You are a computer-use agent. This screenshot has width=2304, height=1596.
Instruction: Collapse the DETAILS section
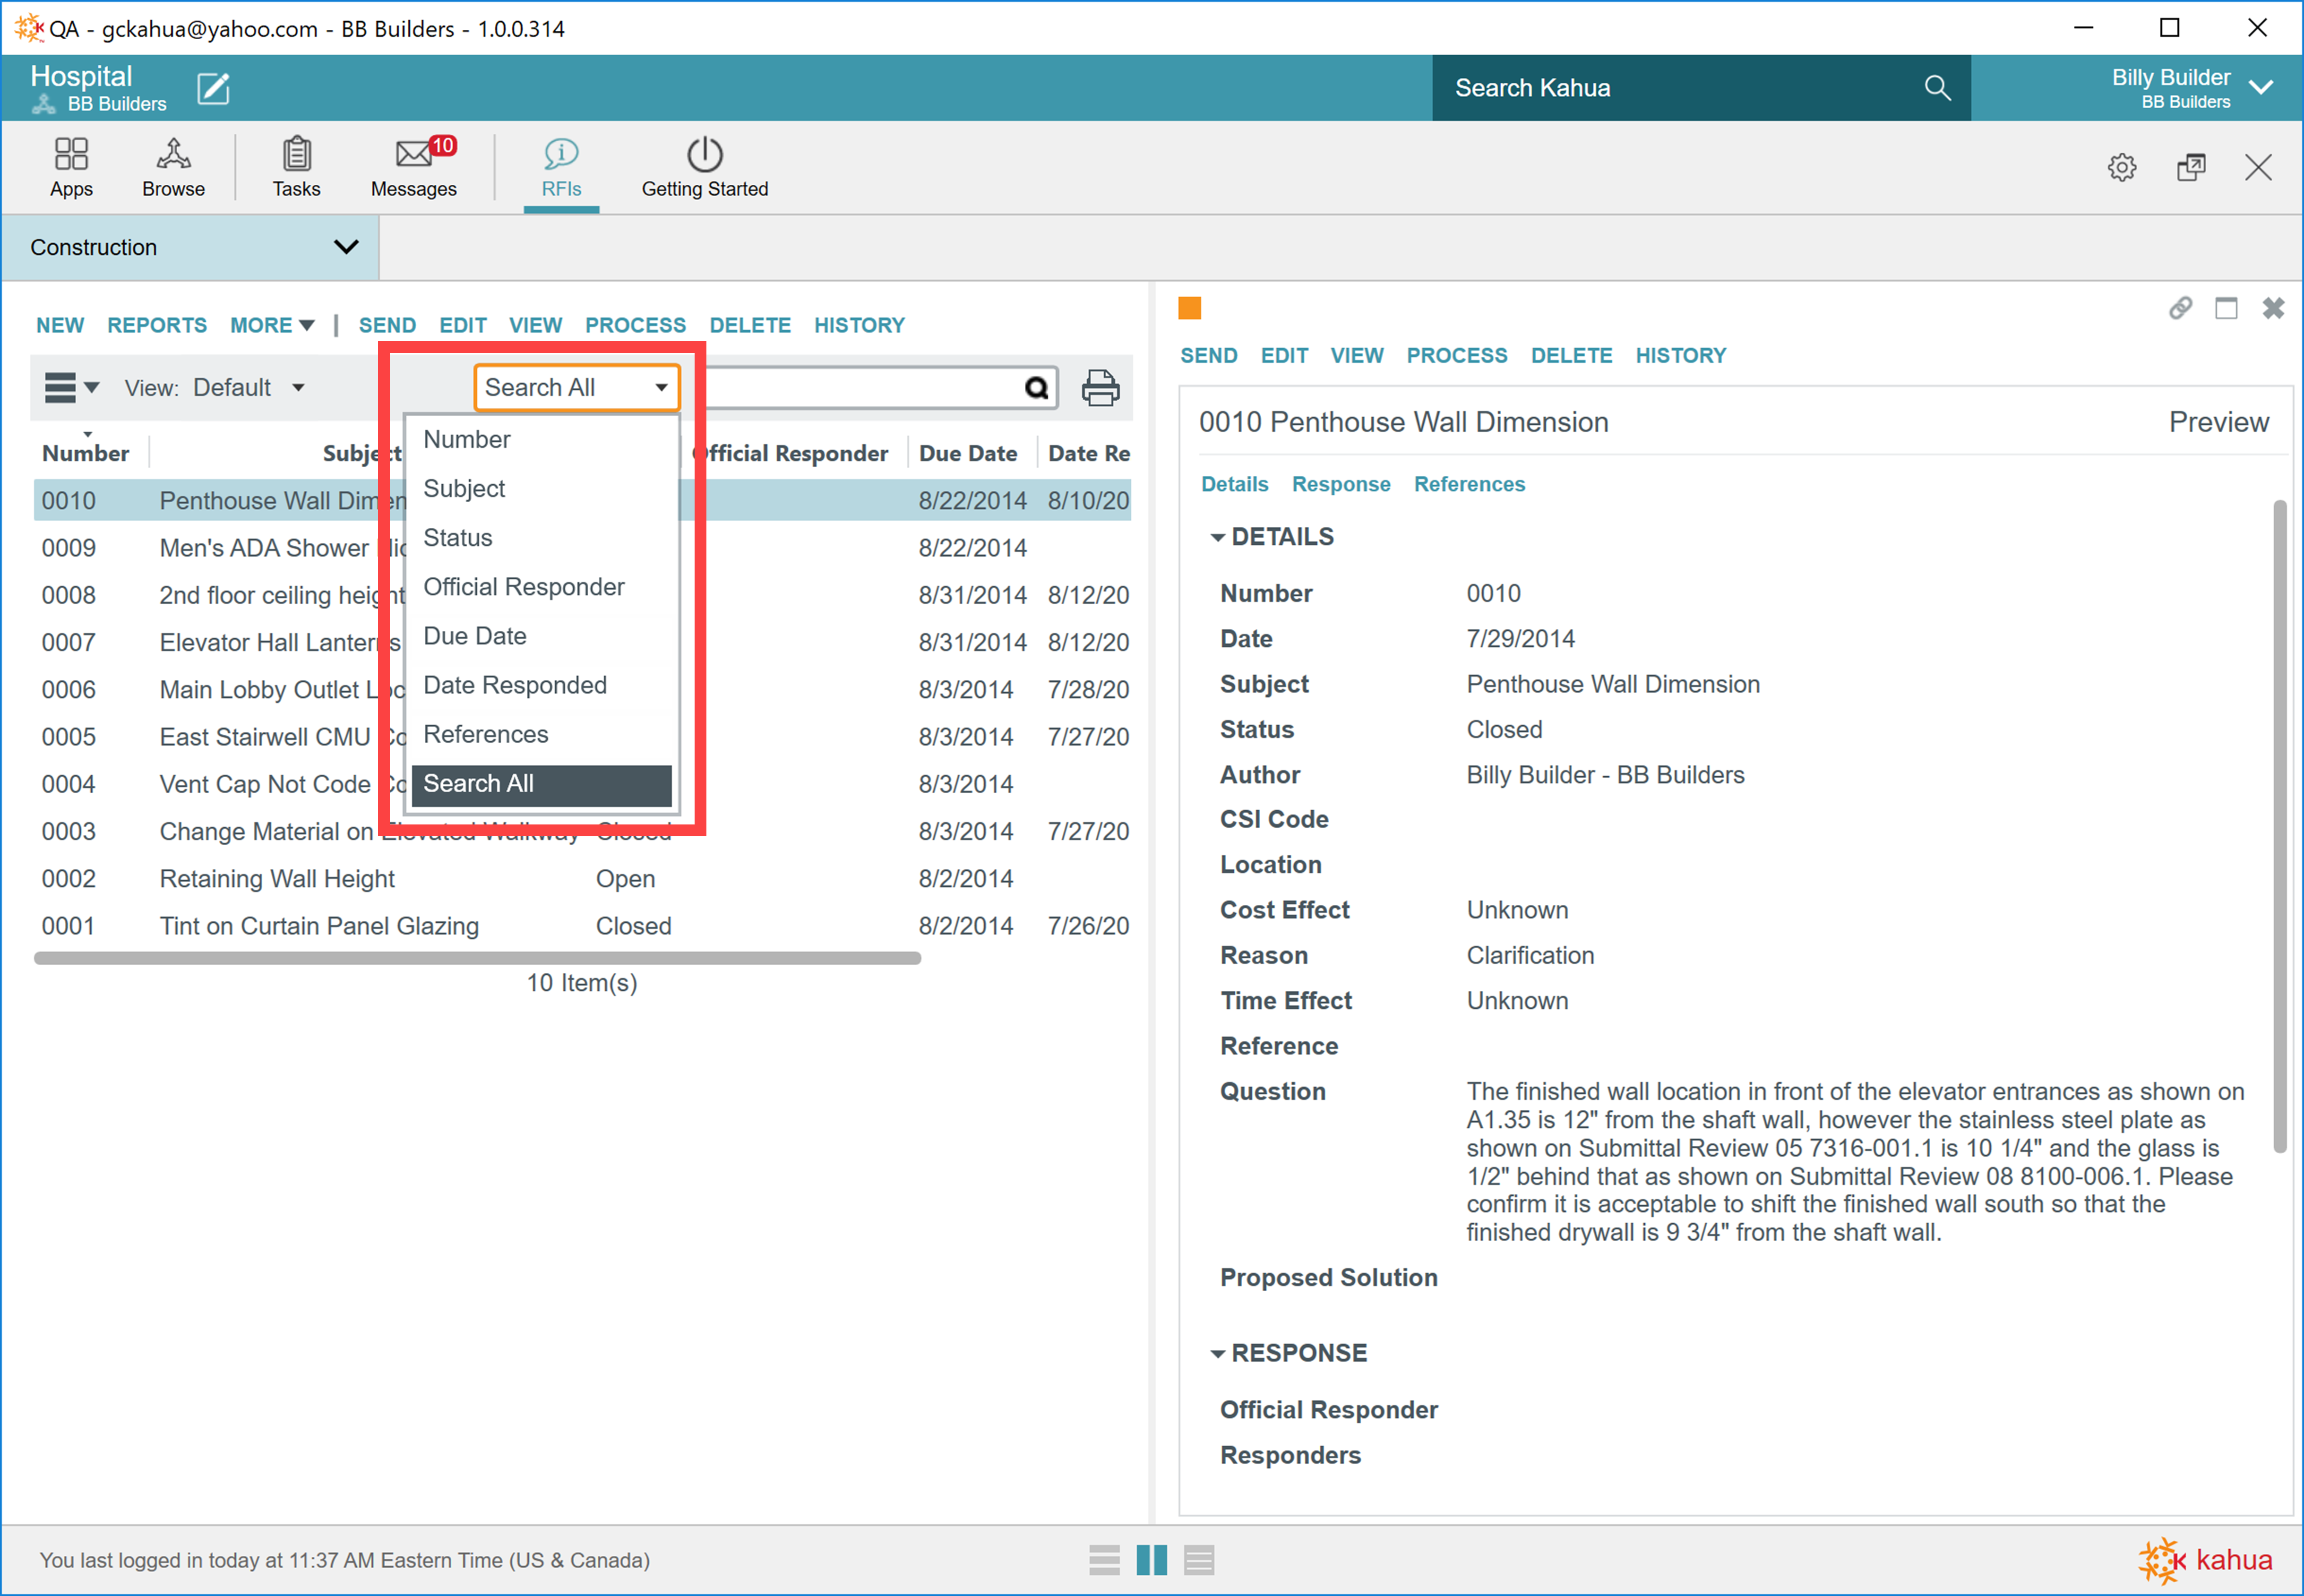click(x=1217, y=538)
